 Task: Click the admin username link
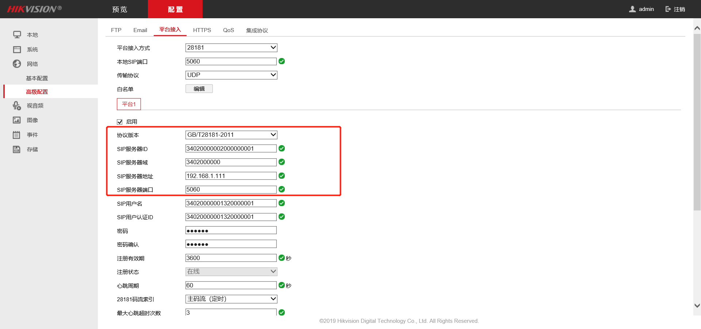(646, 9)
